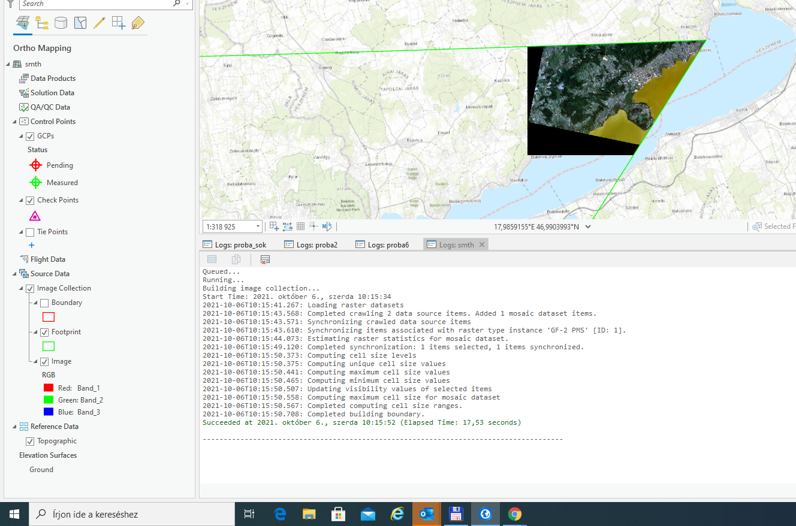Uncheck the Image layer checkbox
The image size is (796, 526).
click(44, 361)
